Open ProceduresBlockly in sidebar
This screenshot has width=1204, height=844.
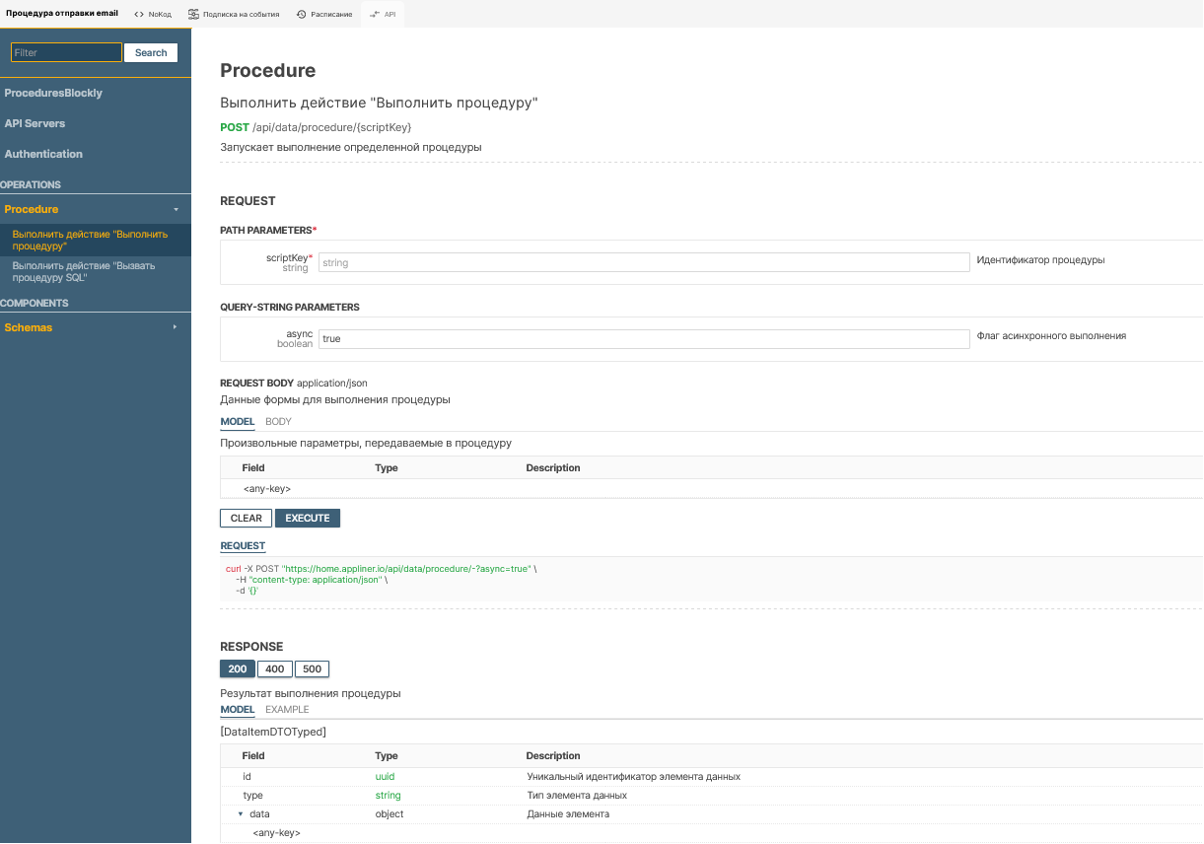pyautogui.click(x=53, y=93)
